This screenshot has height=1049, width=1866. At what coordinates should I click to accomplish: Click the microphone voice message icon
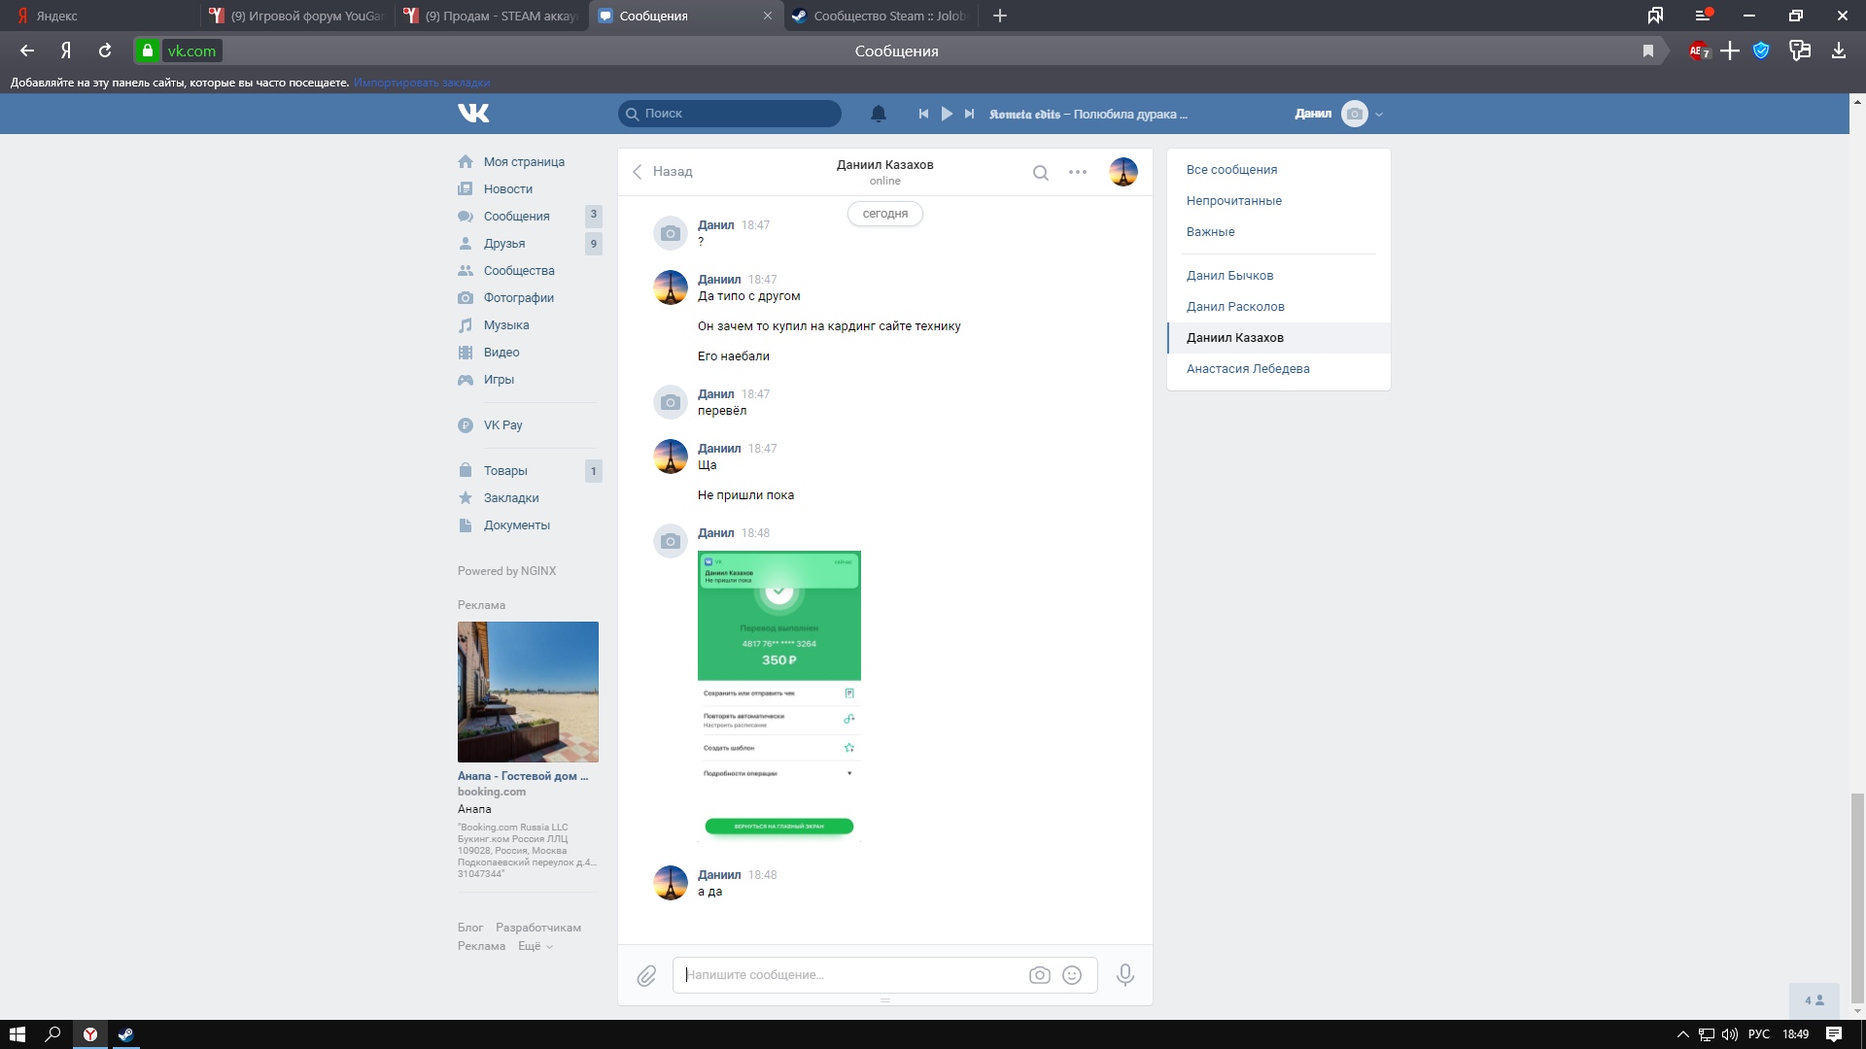click(1124, 975)
